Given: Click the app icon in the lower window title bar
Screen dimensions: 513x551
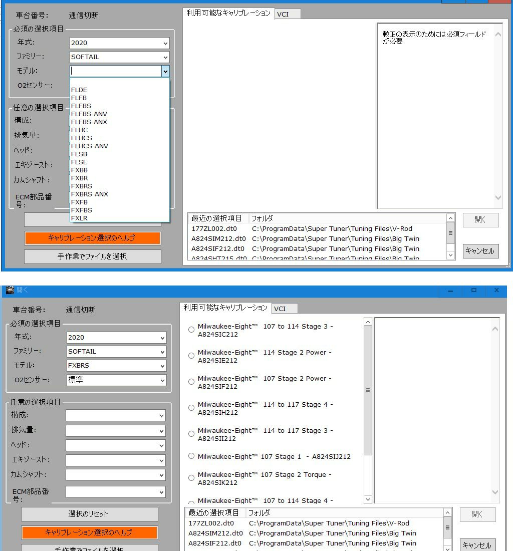Looking at the screenshot, I should (x=10, y=290).
